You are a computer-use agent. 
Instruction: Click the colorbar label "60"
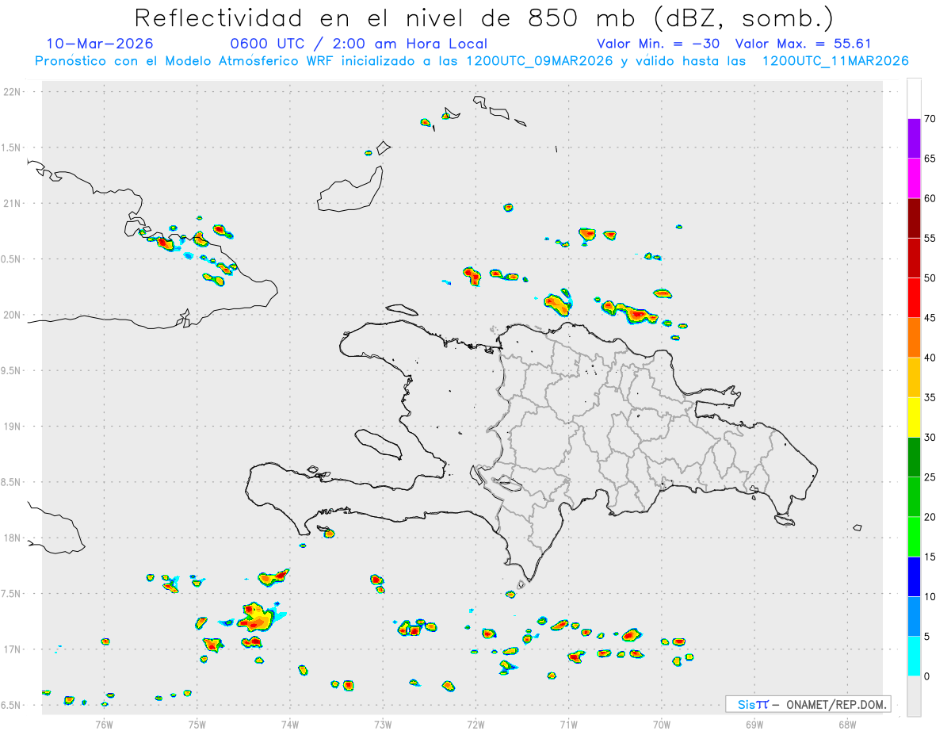pos(930,198)
